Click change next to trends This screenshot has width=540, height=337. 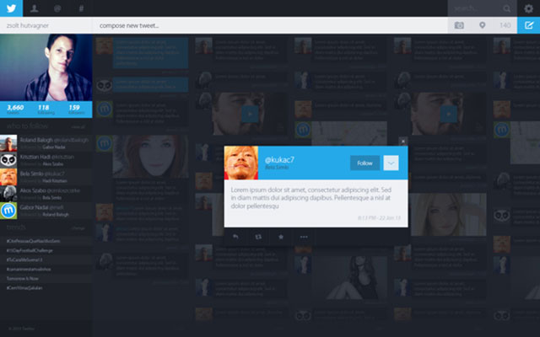coord(78,228)
